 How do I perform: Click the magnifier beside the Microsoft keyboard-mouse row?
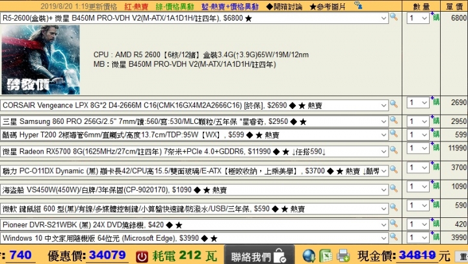click(394, 207)
